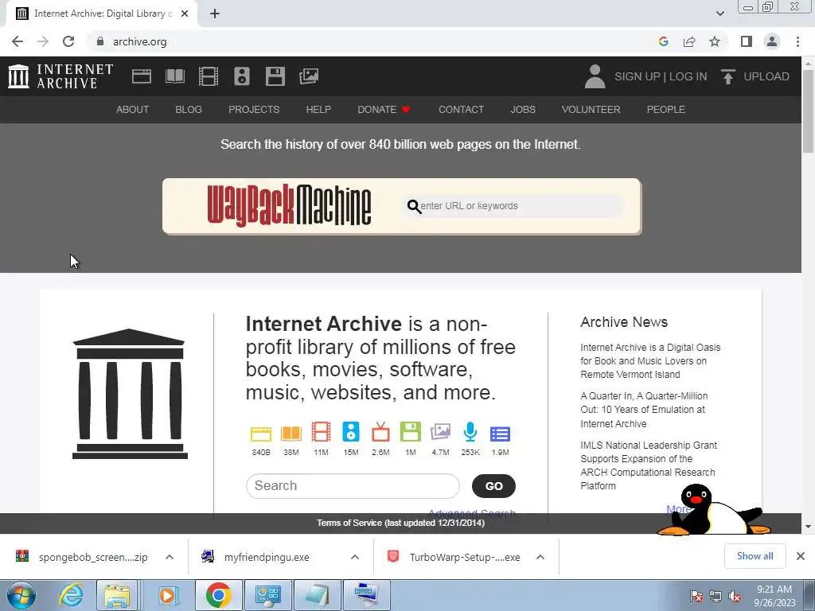Open the BLOG menu item
Screen dimensions: 815x611
pyautogui.click(x=189, y=110)
